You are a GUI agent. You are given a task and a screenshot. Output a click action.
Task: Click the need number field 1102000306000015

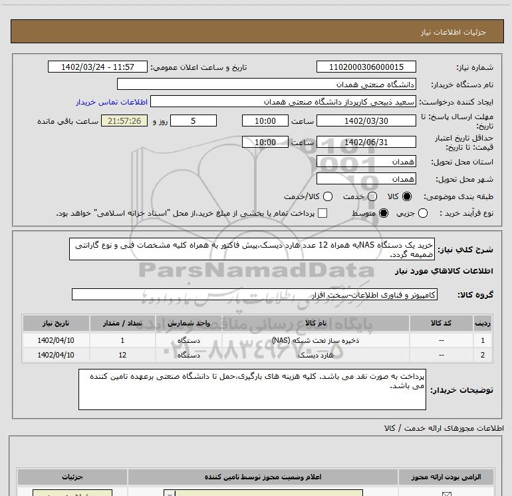366,67
